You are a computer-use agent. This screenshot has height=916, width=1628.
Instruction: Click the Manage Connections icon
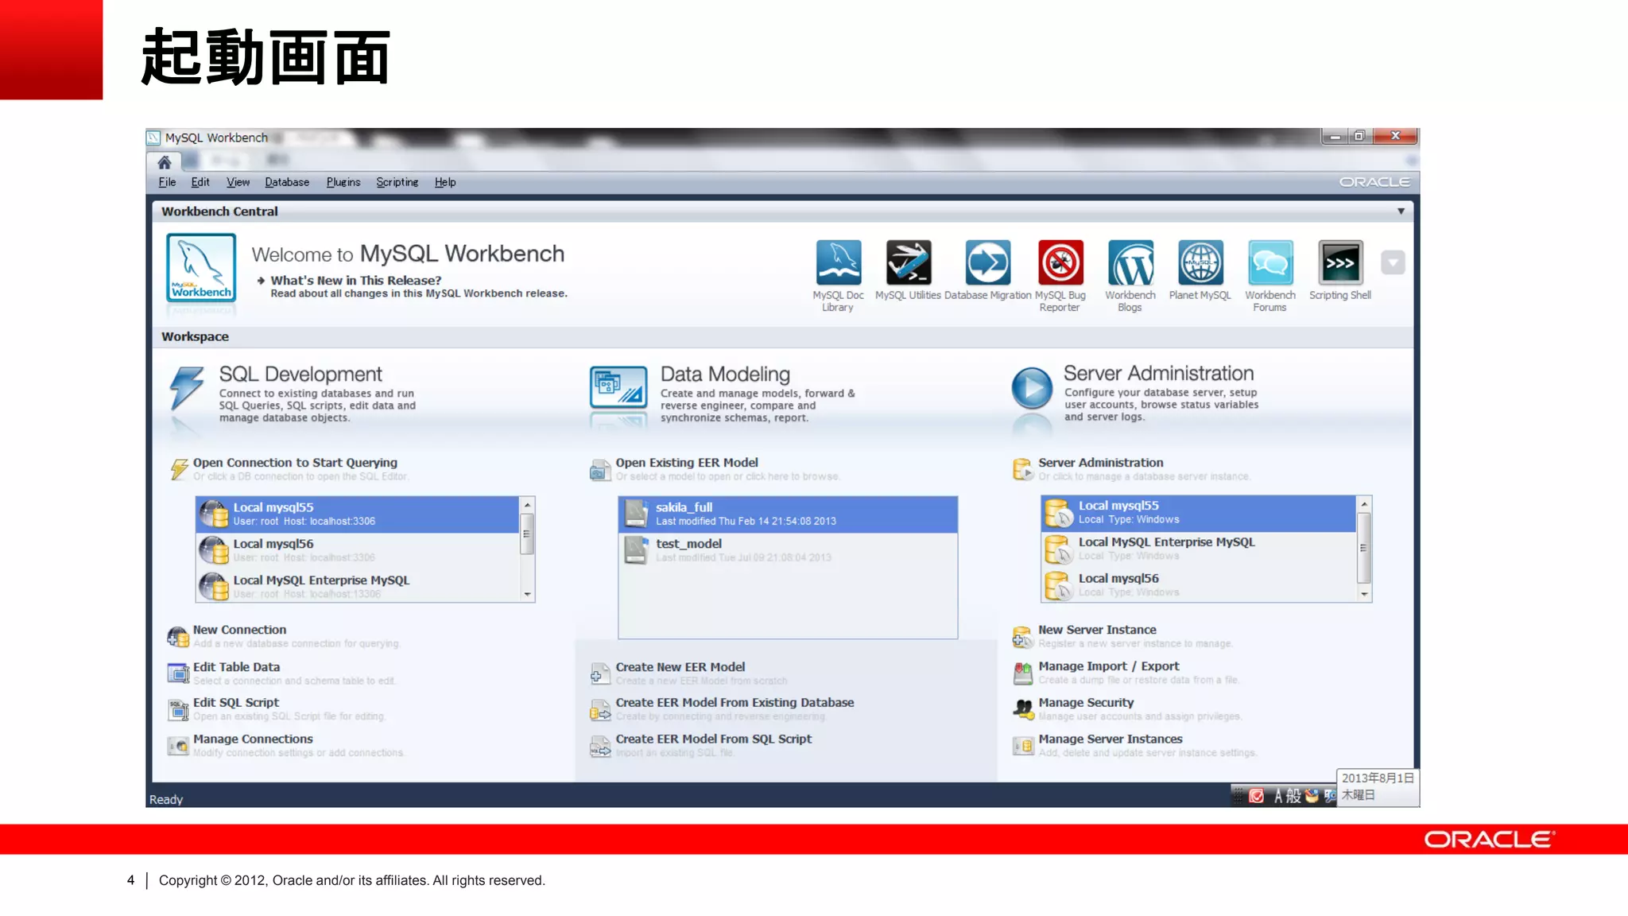click(x=178, y=746)
